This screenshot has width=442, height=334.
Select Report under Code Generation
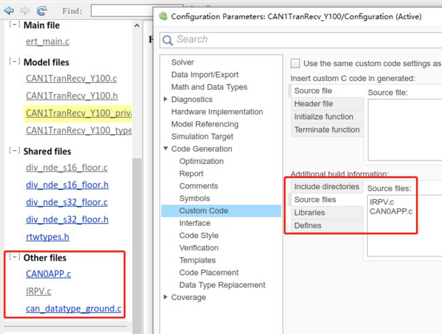tap(191, 173)
